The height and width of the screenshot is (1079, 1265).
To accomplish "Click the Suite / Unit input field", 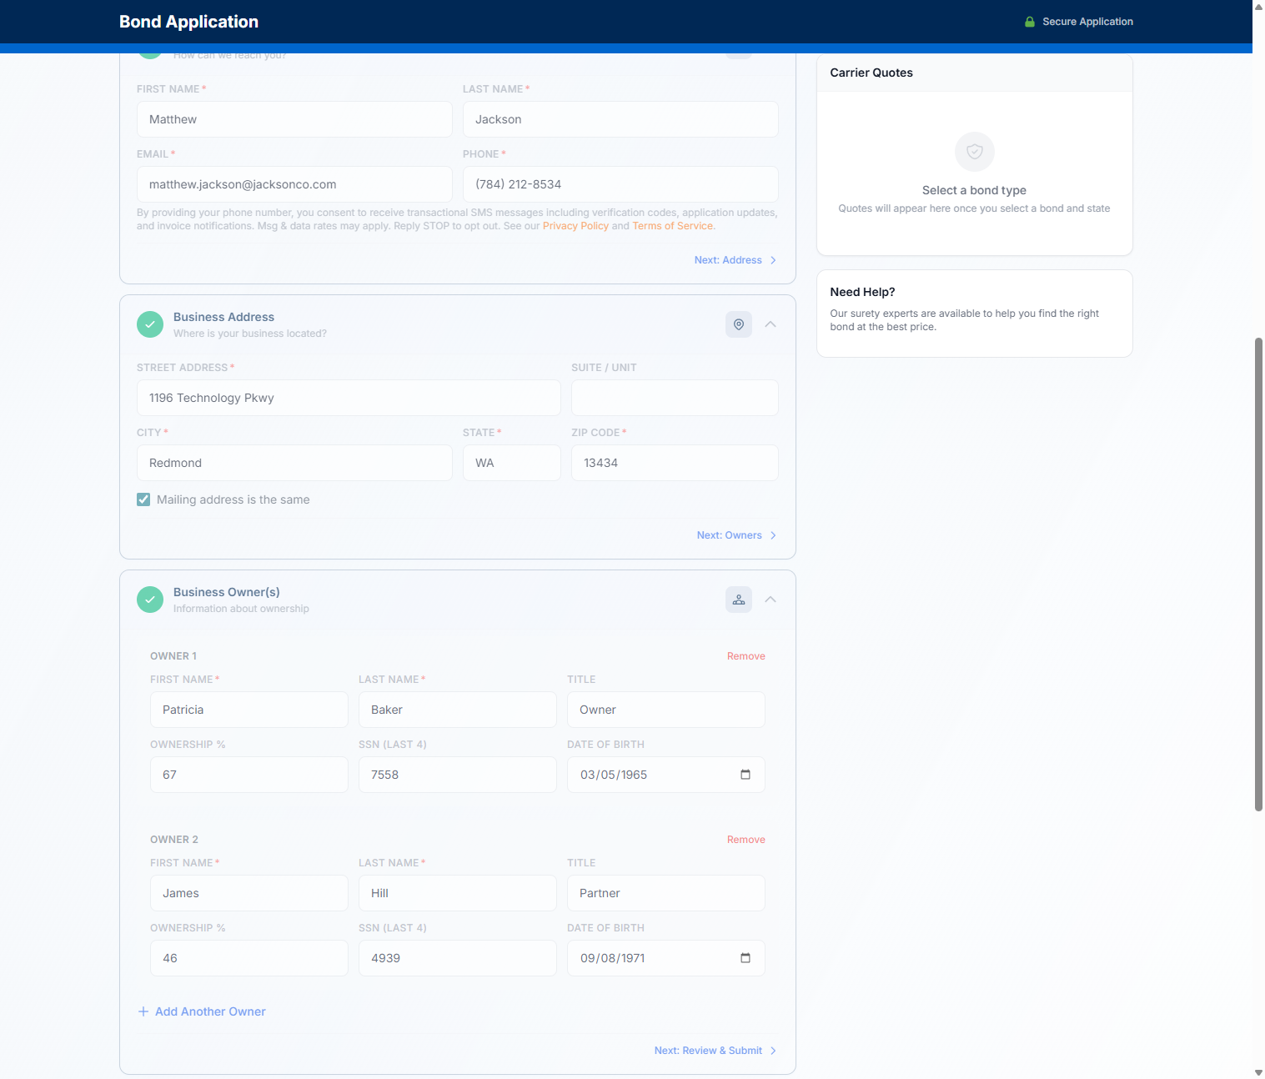I will tap(674, 398).
